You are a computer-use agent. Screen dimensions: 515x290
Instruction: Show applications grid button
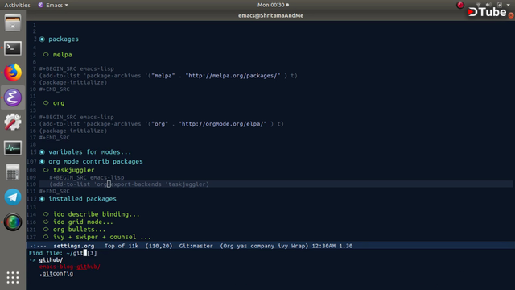(x=13, y=277)
